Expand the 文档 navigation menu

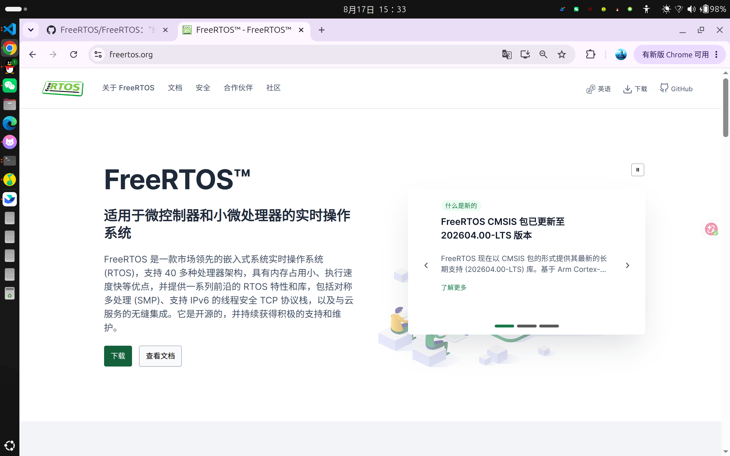coord(175,88)
